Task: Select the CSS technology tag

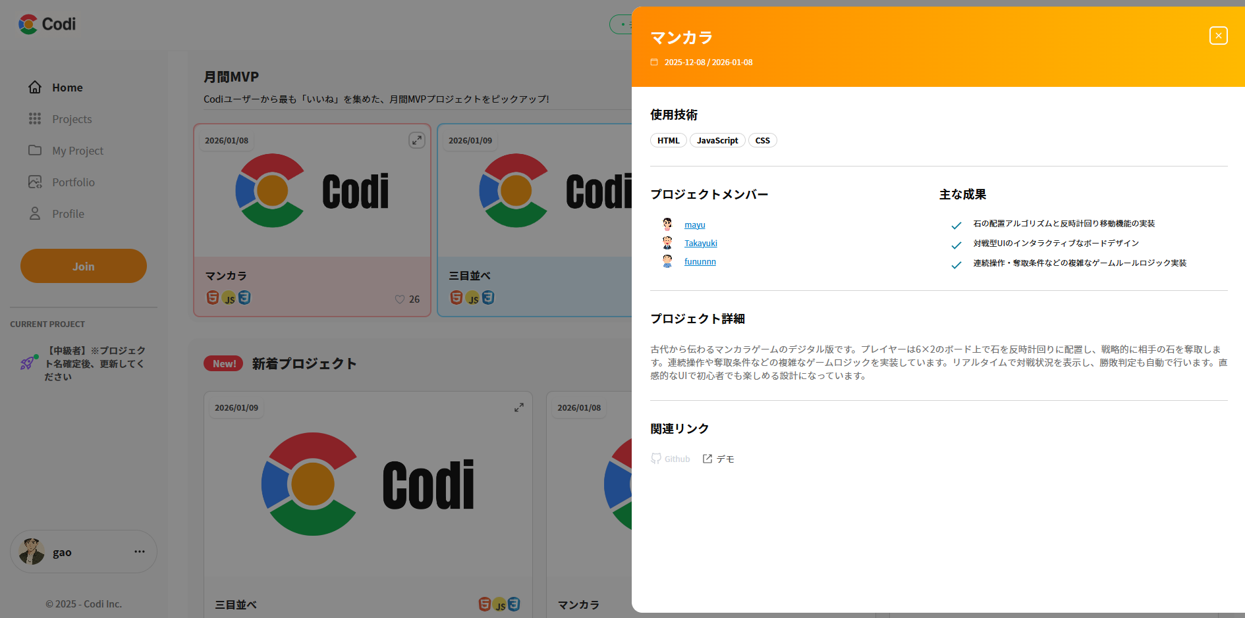Action: pyautogui.click(x=762, y=140)
